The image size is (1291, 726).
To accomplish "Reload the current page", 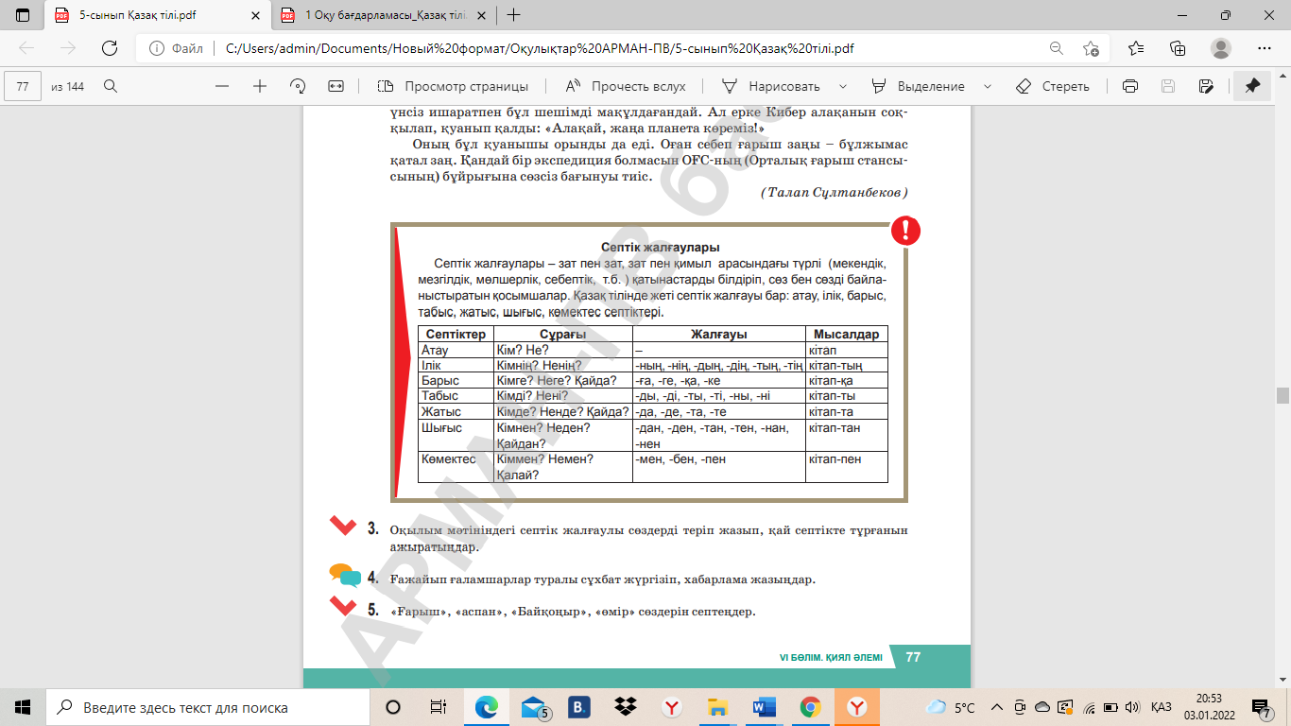I will pos(110,48).
